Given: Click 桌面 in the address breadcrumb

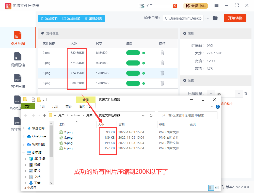Looking at the screenshot, I should tap(89, 115).
